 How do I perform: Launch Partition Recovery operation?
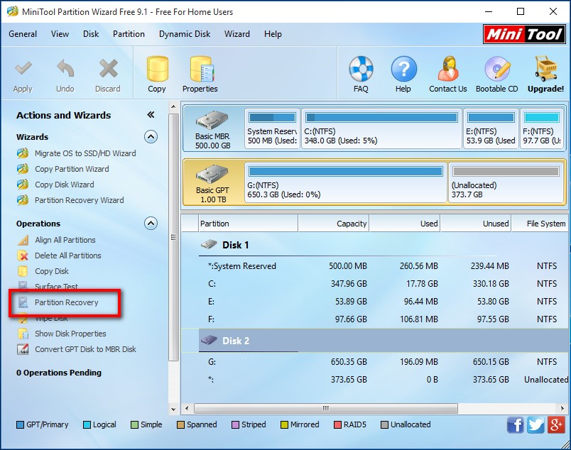coord(66,302)
